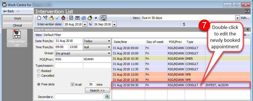Click the Time to field 13:00
The image size is (253, 101).
[x=76, y=47]
